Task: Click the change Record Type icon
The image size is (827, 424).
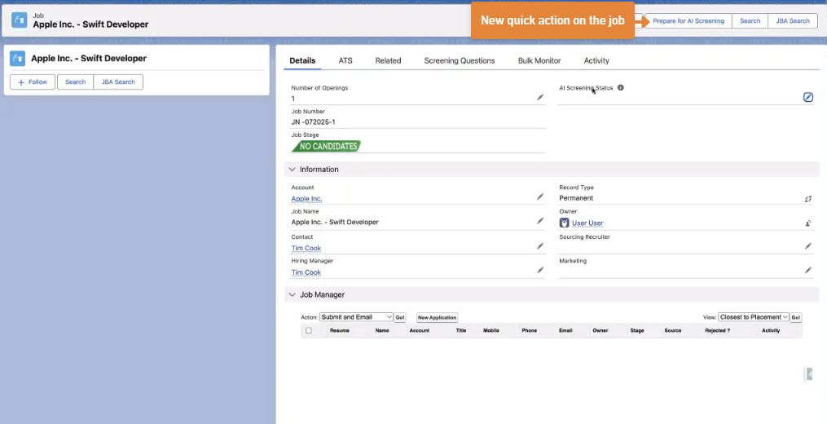Action: [x=807, y=198]
